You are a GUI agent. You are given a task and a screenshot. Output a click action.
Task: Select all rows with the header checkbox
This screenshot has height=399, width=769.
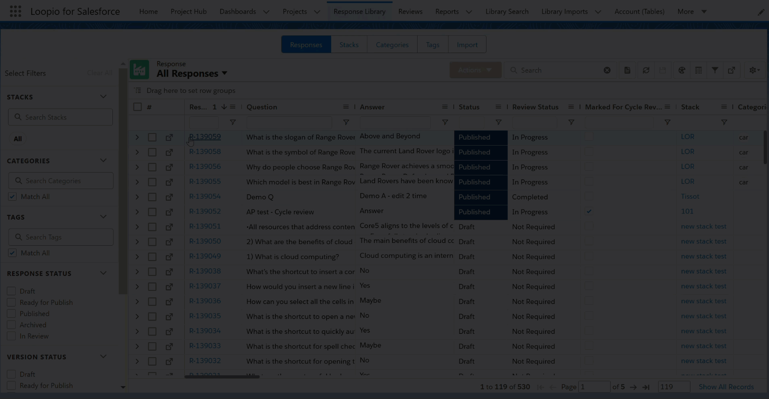pos(137,107)
